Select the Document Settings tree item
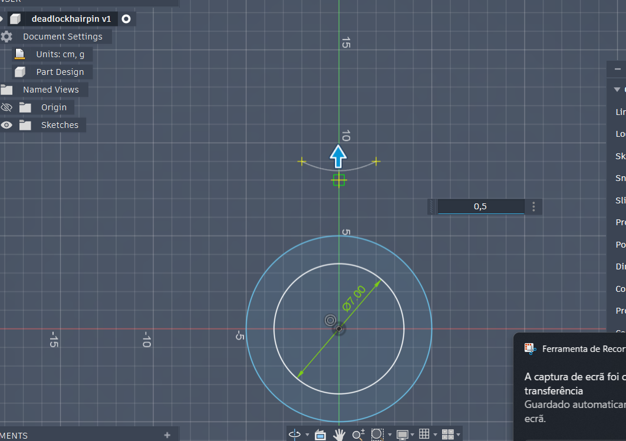The width and height of the screenshot is (626, 441). [62, 37]
